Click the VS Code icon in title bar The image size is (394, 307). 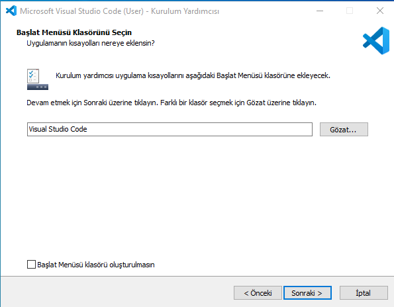click(11, 11)
